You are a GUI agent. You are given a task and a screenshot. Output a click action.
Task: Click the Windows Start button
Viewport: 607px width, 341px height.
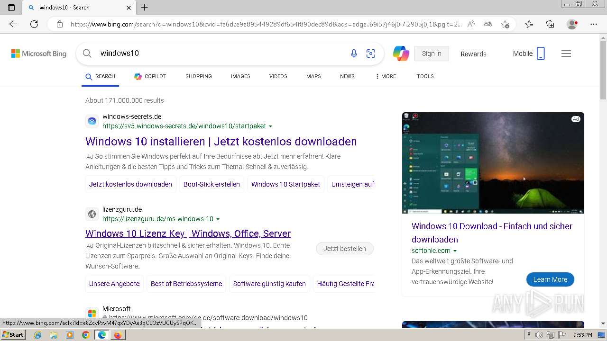click(13, 335)
